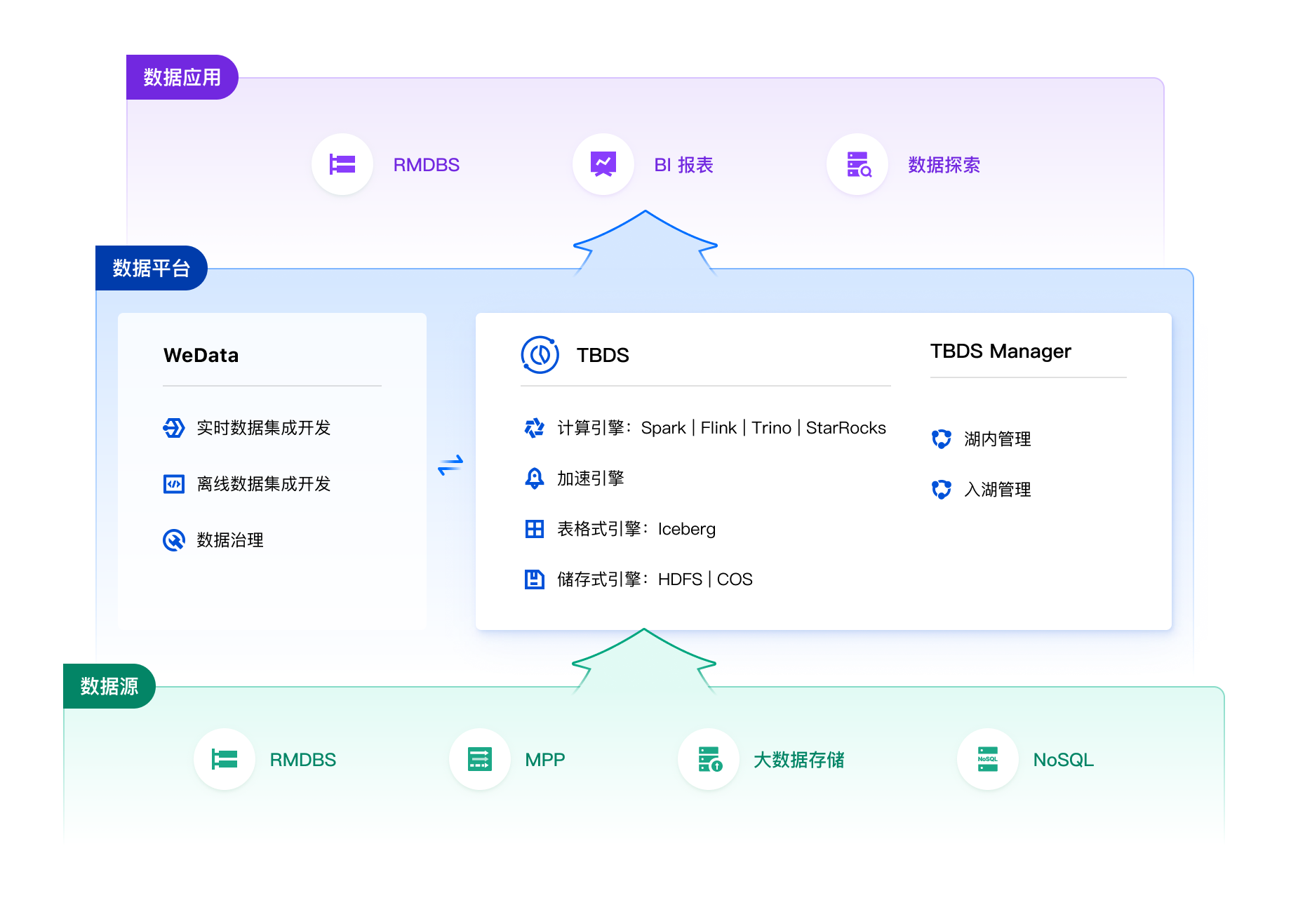Click HDFS in the 储存式引擎 row
Viewport: 1291px width, 898px height.
pos(680,579)
